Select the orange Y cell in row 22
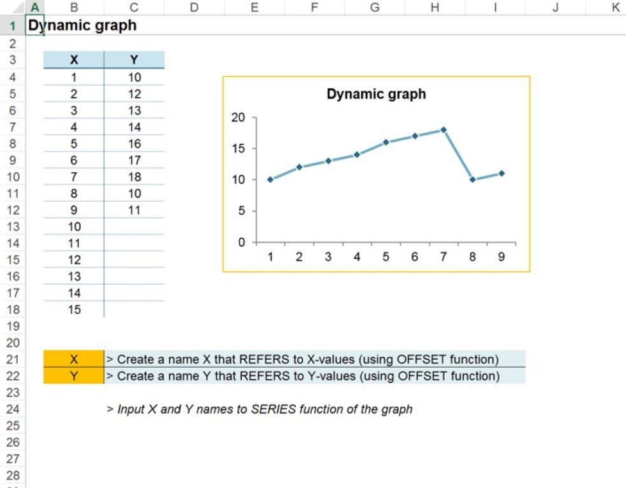This screenshot has width=626, height=488. [74, 376]
